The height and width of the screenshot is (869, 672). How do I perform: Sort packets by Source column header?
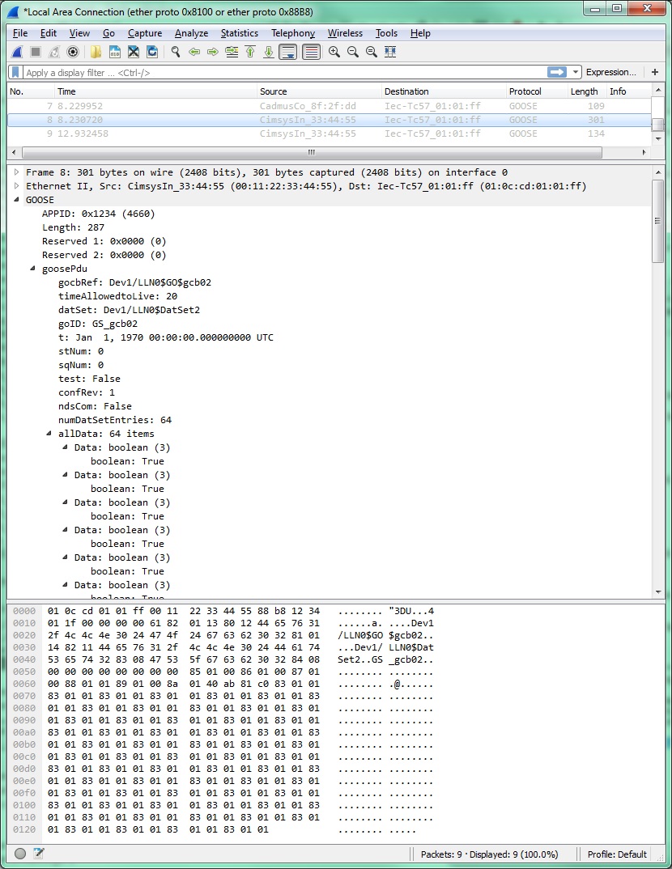[319, 91]
